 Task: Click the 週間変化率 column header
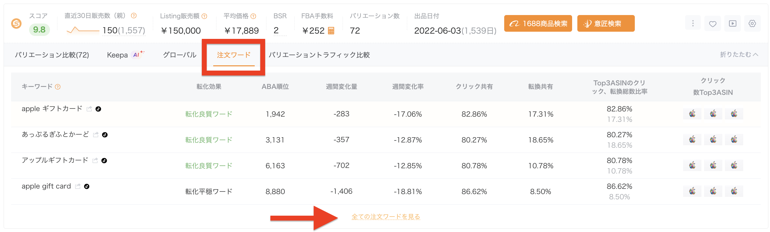[408, 87]
